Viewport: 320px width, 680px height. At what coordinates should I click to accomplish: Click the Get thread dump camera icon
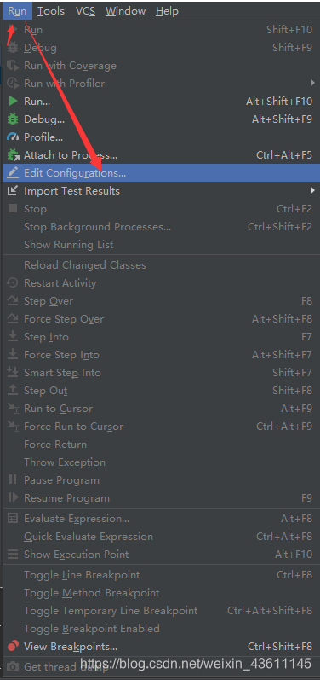[x=13, y=666]
